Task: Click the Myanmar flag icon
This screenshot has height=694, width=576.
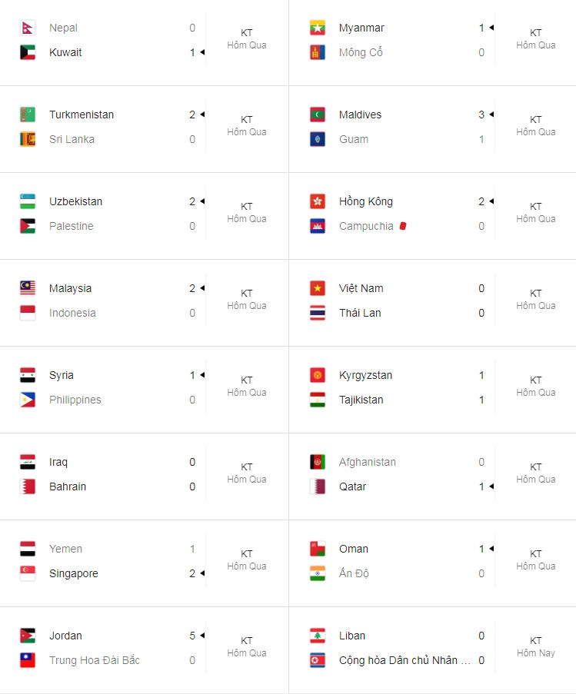Action: pos(318,28)
